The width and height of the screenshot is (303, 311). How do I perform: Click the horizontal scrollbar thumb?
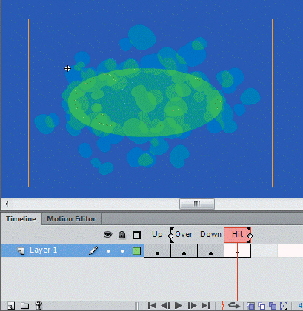pos(197,204)
